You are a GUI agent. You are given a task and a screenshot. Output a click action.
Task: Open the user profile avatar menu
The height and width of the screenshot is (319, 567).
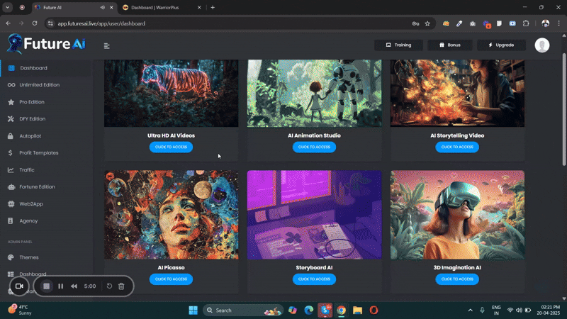(x=541, y=45)
